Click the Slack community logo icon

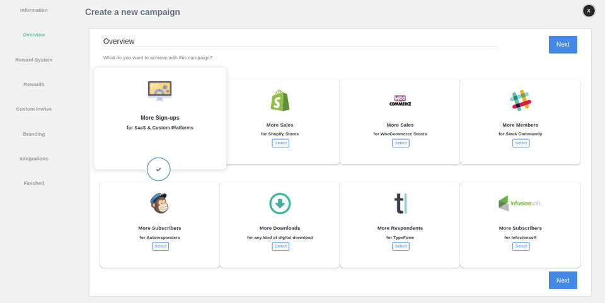(x=521, y=100)
